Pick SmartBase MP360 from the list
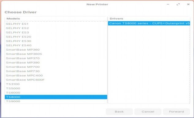This screenshot has width=194, height=118. tap(56, 50)
